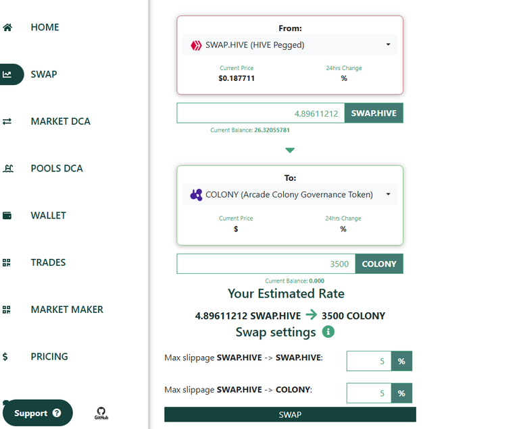Expand the From token SWAP.HIVE dropdown

290,45
